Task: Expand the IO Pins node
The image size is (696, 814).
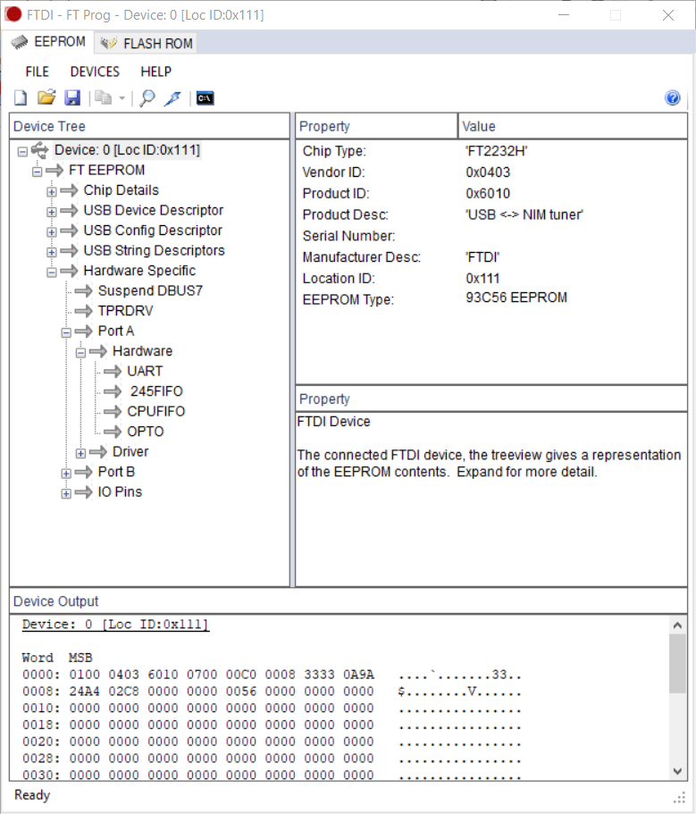Action: pyautogui.click(x=66, y=494)
